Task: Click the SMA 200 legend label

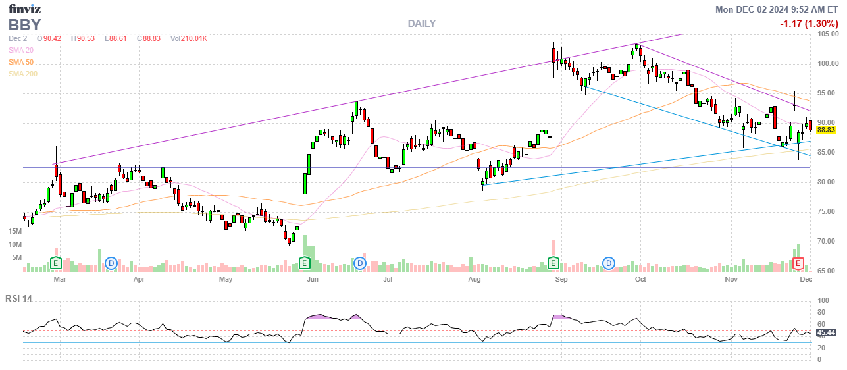Action: [23, 74]
